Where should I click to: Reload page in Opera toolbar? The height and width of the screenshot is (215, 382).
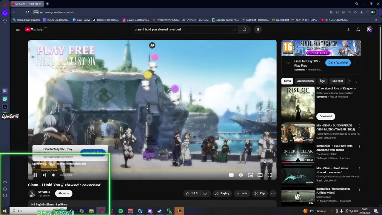pyautogui.click(x=27, y=12)
